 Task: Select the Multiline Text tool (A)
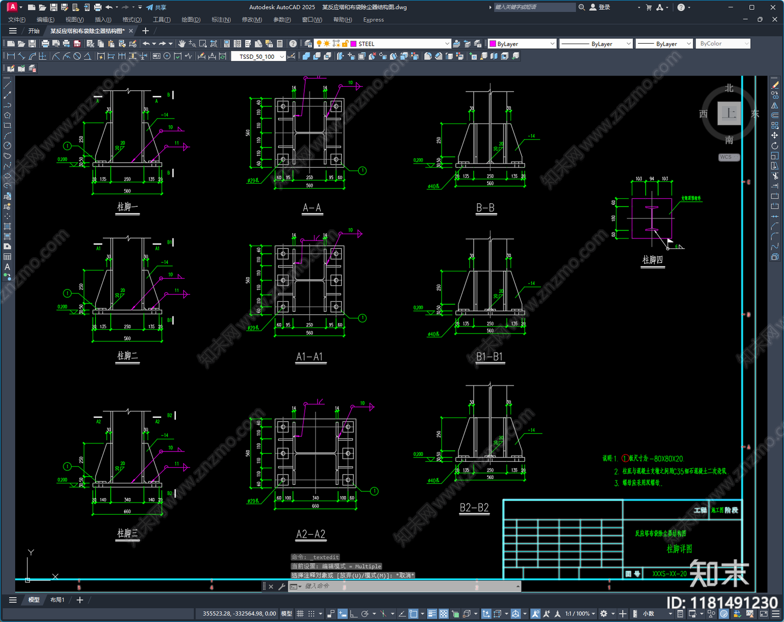7,267
